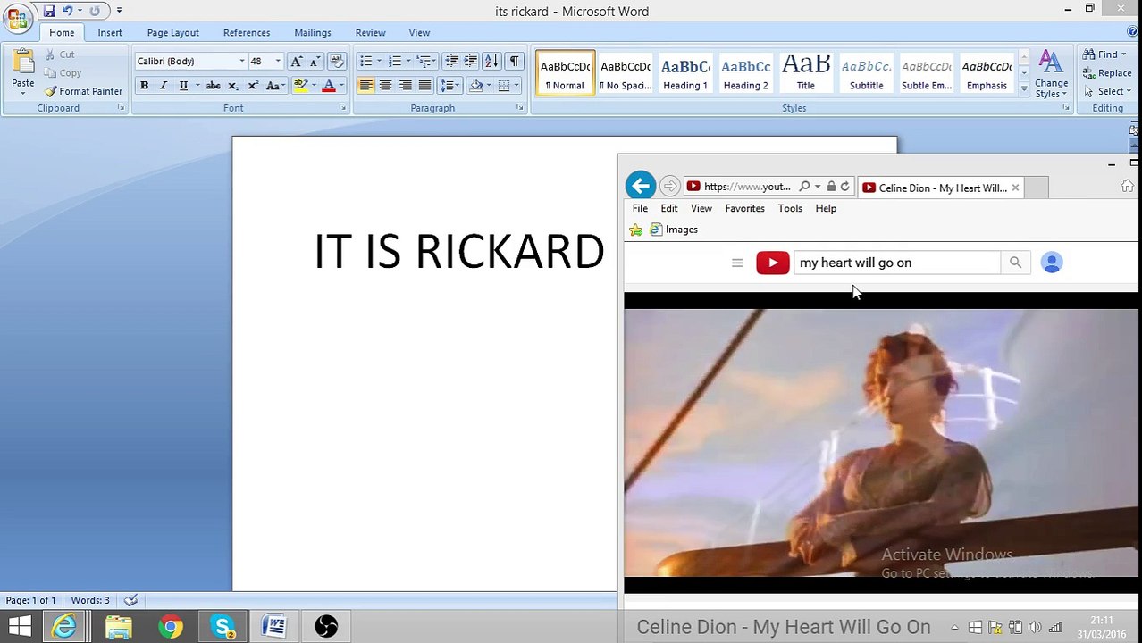Click the YouTube sign-in avatar icon
This screenshot has width=1142, height=643.
coord(1052,263)
